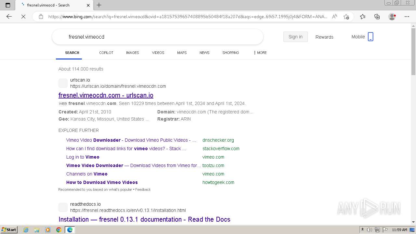Open How to Download Vimeo Videos link
Viewport: 416px width, 234px height.
(x=102, y=182)
